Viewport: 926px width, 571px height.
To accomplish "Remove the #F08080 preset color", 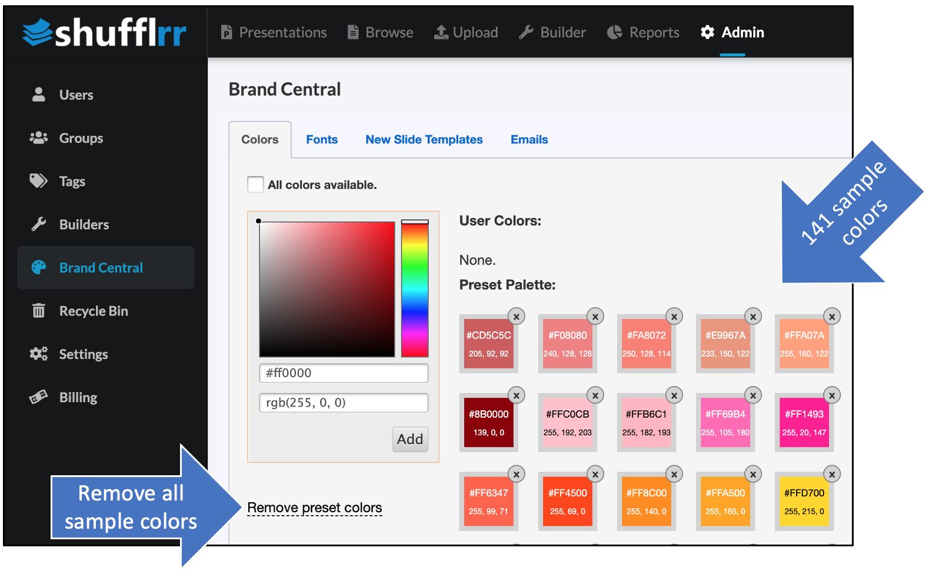I will coord(595,317).
